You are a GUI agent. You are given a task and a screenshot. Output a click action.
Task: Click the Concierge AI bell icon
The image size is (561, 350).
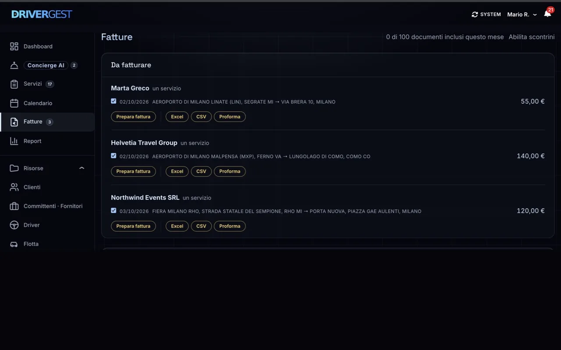pyautogui.click(x=14, y=65)
